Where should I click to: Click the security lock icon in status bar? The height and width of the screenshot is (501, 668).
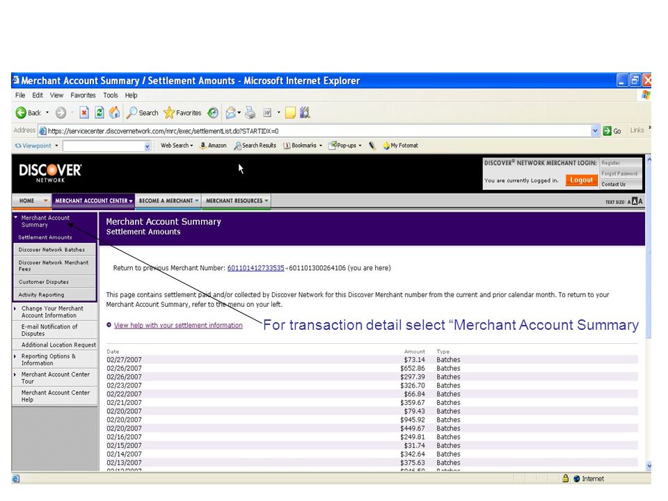(565, 479)
